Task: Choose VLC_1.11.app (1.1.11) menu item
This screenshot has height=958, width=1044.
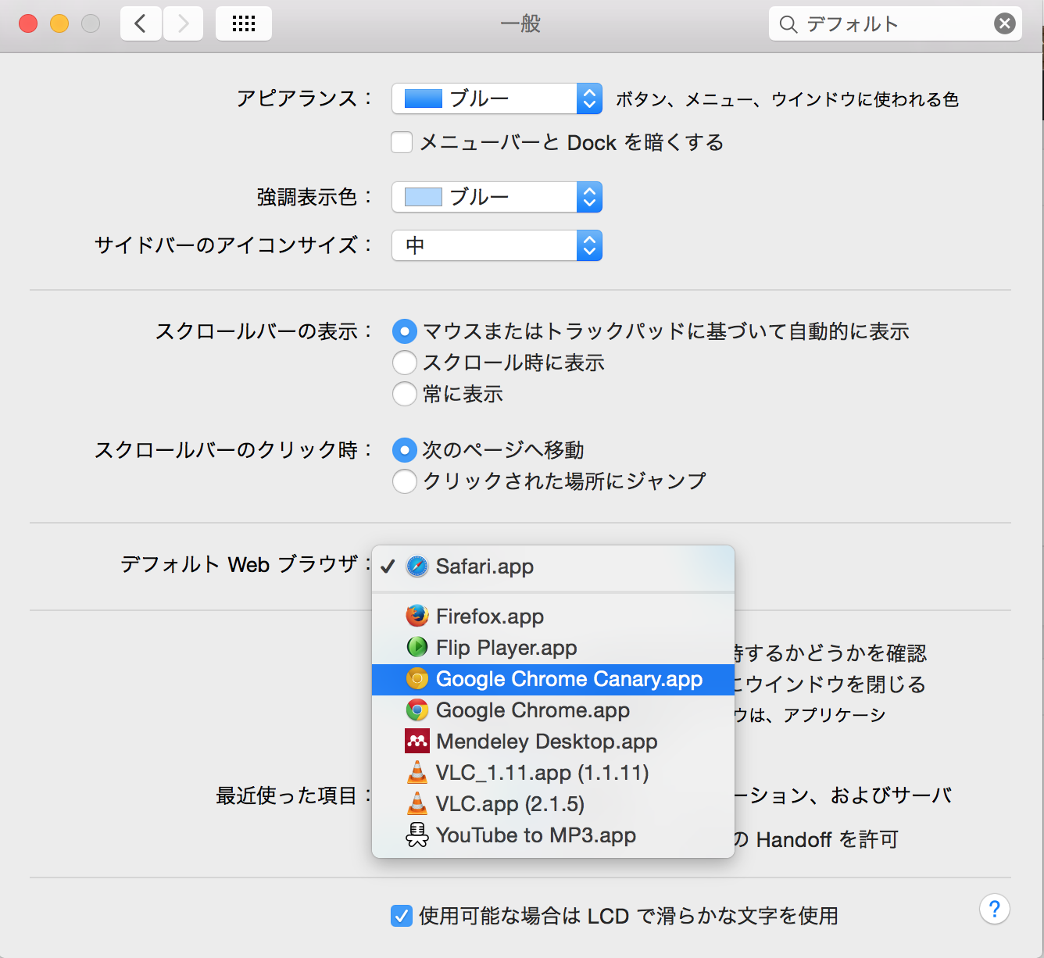Action: point(553,772)
